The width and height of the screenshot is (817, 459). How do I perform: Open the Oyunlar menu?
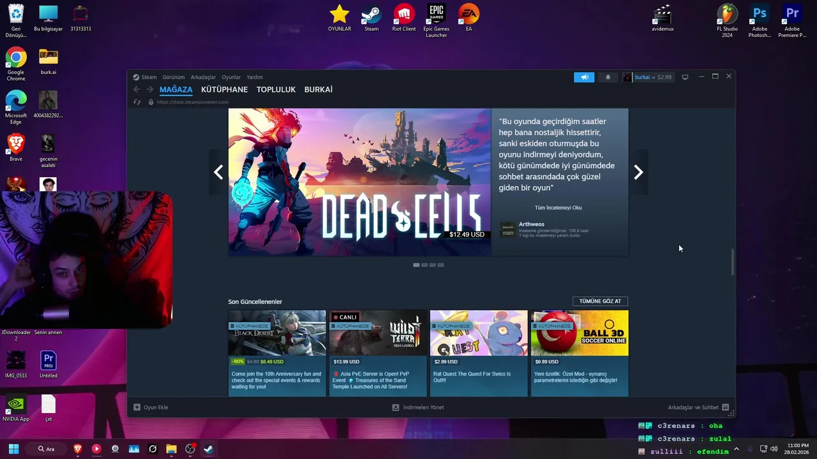point(231,77)
